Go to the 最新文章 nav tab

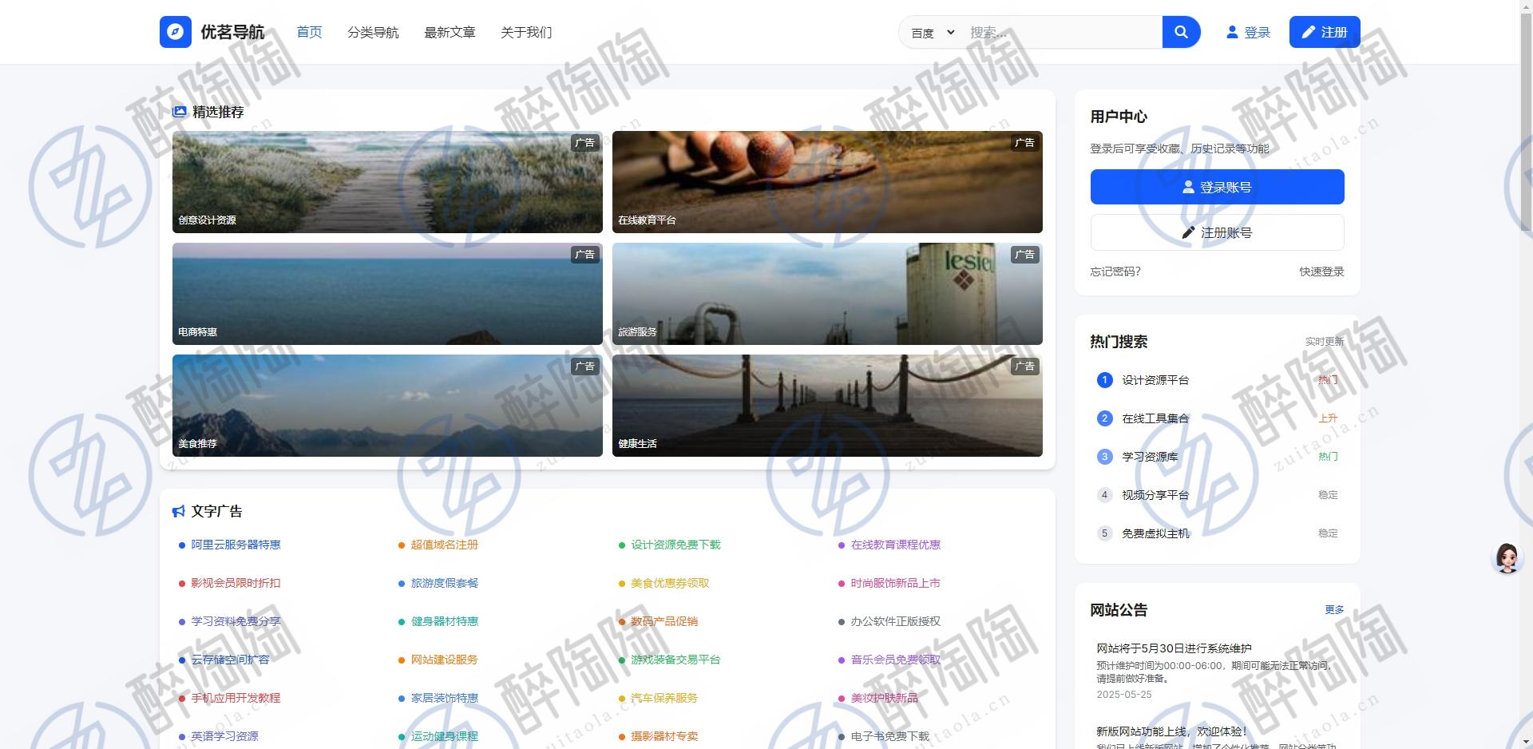[450, 33]
